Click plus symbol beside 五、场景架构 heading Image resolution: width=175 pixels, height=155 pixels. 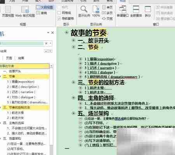pos(73,113)
